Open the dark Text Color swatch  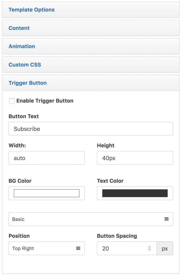(x=135, y=193)
